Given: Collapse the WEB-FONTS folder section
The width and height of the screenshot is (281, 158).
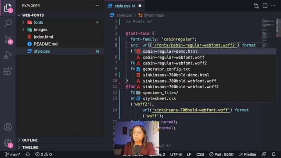Looking at the screenshot, I should pyautogui.click(x=61, y=15).
